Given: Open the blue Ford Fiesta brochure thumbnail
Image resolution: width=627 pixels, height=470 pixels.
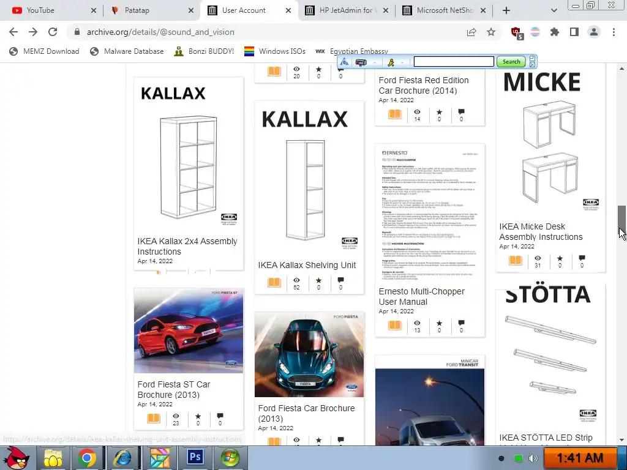Looking at the screenshot, I should point(309,354).
